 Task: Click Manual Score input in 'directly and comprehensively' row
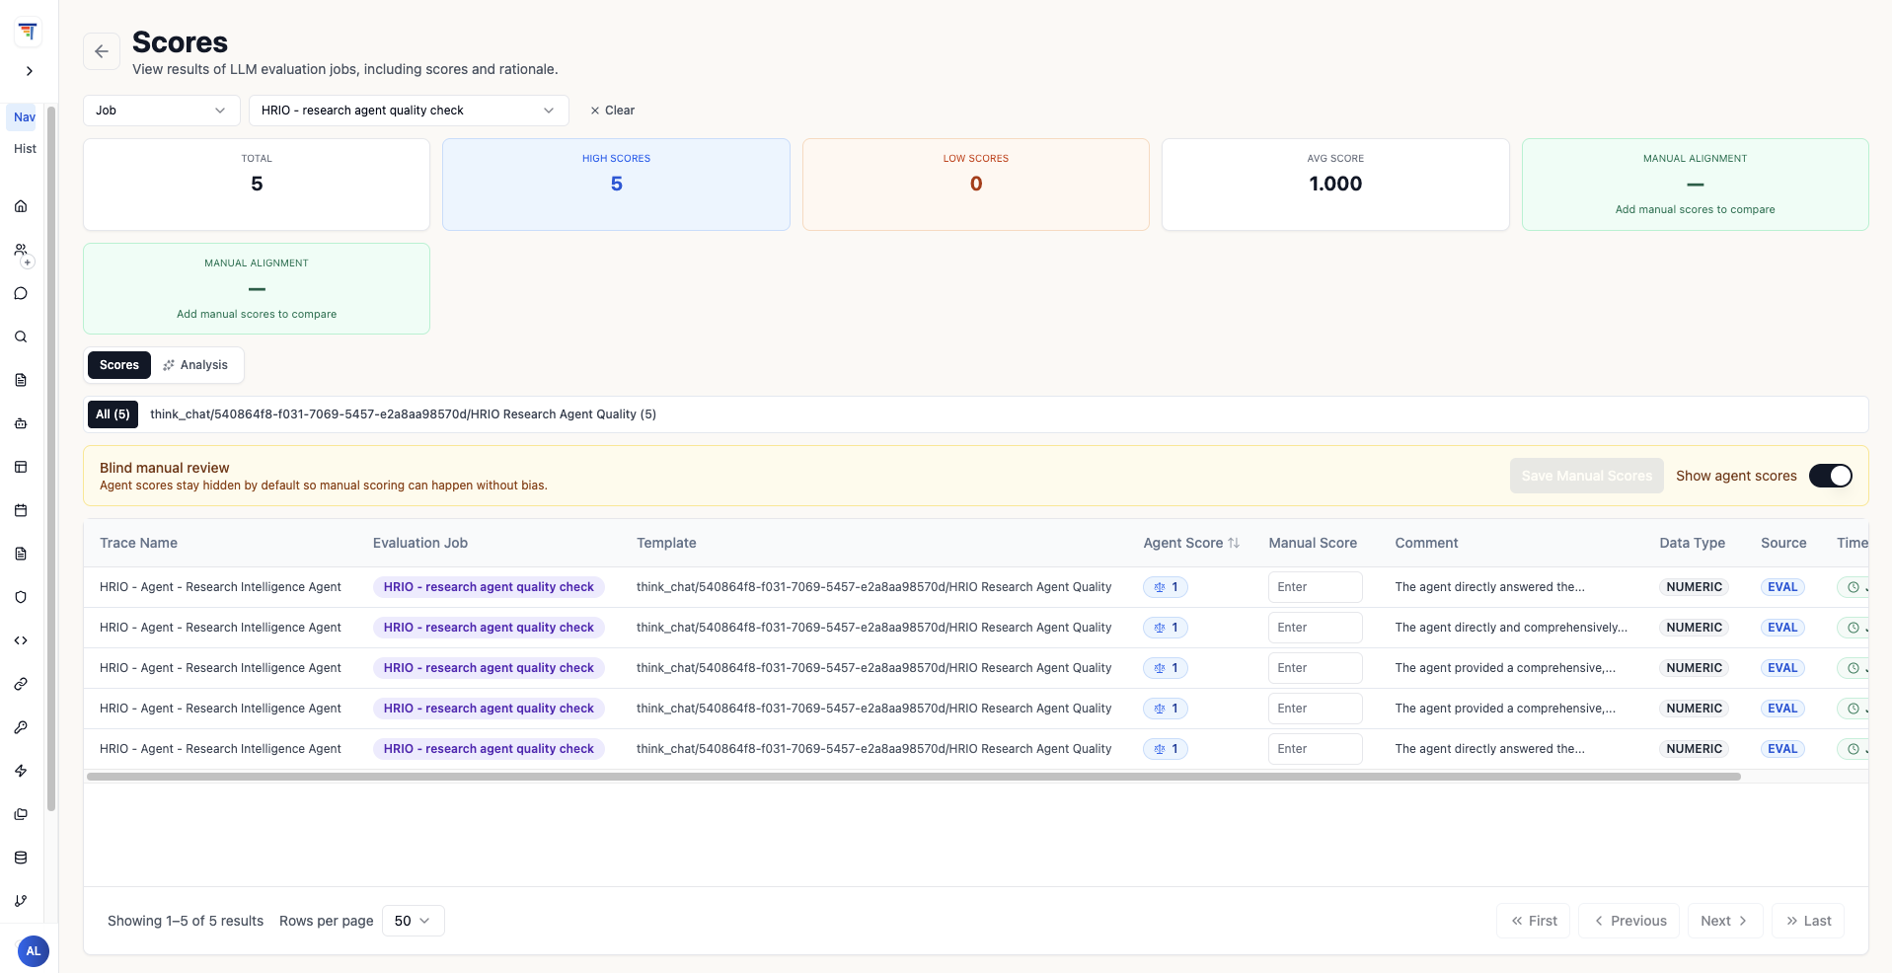(x=1316, y=628)
